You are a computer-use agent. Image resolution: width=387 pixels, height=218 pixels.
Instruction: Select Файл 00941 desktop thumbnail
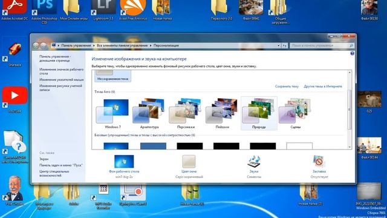[251, 10]
